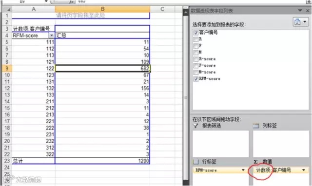Select the count cell showing 54

coord(102,49)
